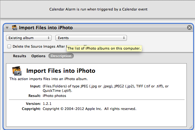Switch to the Results tab

(20, 56)
